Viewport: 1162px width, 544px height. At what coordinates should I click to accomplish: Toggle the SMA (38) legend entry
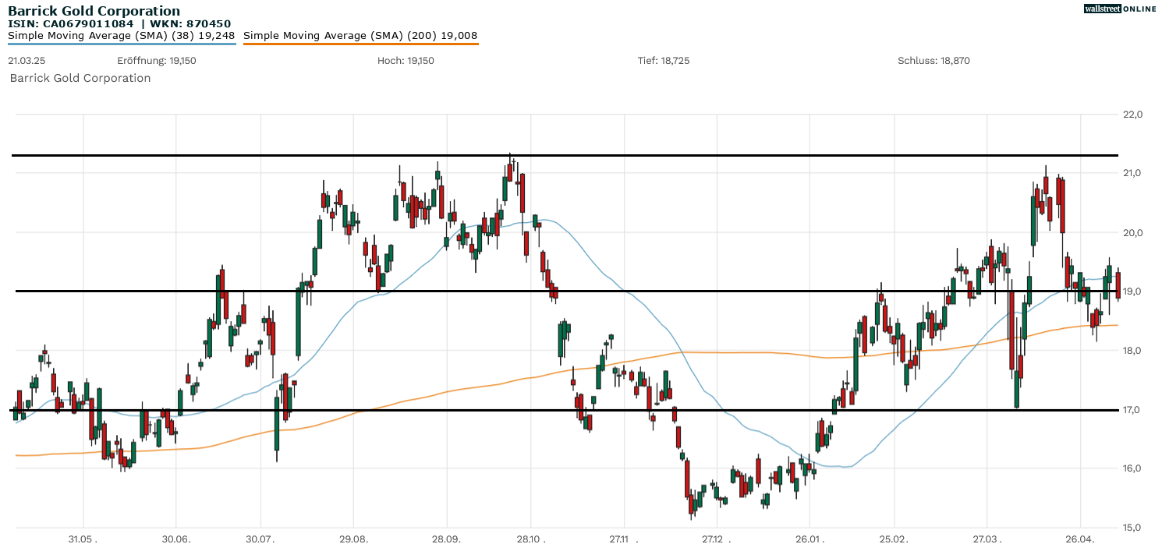coord(121,35)
